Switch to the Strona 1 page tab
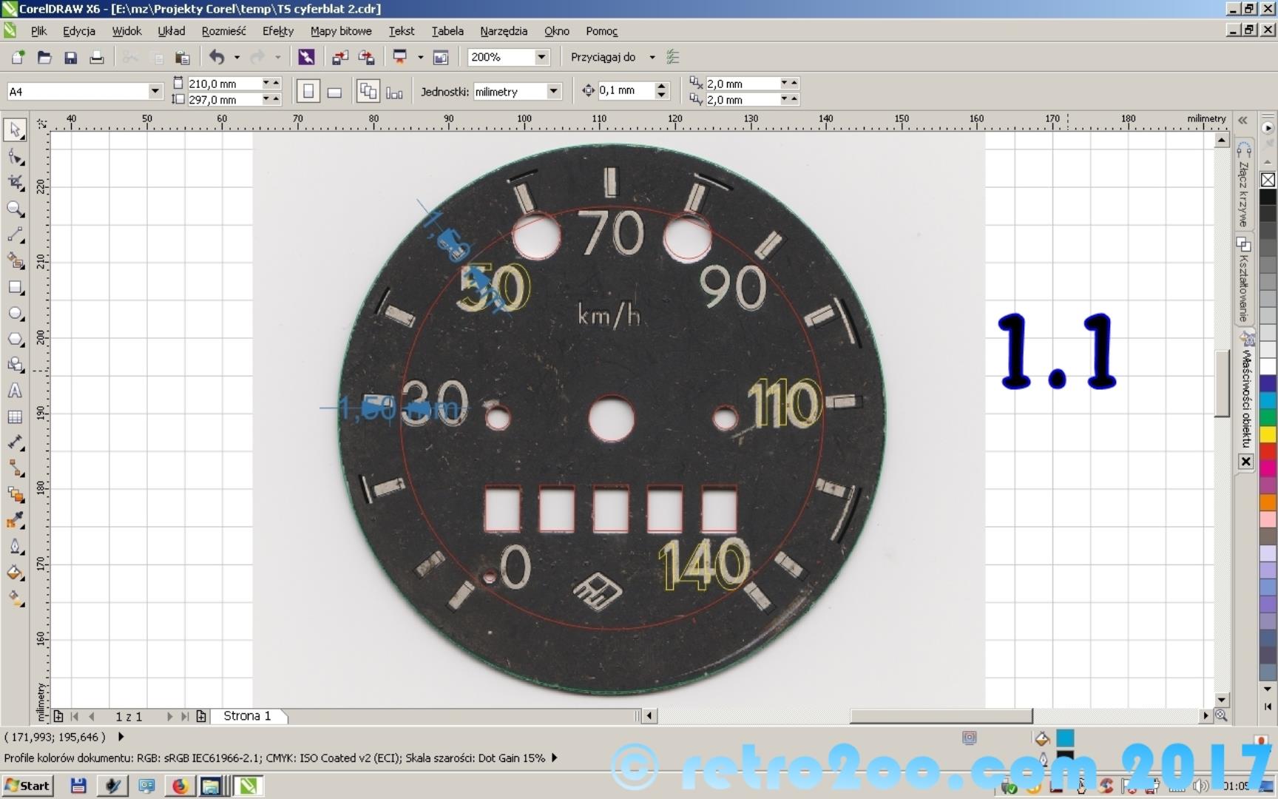The image size is (1278, 799). click(247, 715)
